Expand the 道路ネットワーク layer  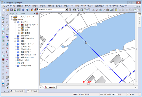[x=19, y=25]
